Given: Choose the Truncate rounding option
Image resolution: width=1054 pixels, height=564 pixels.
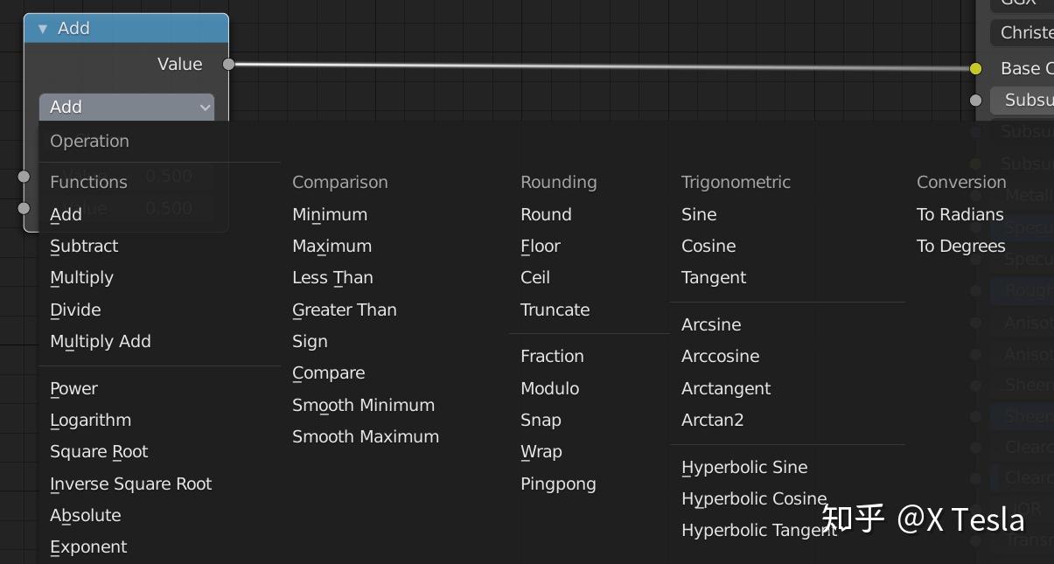Looking at the screenshot, I should click(555, 310).
